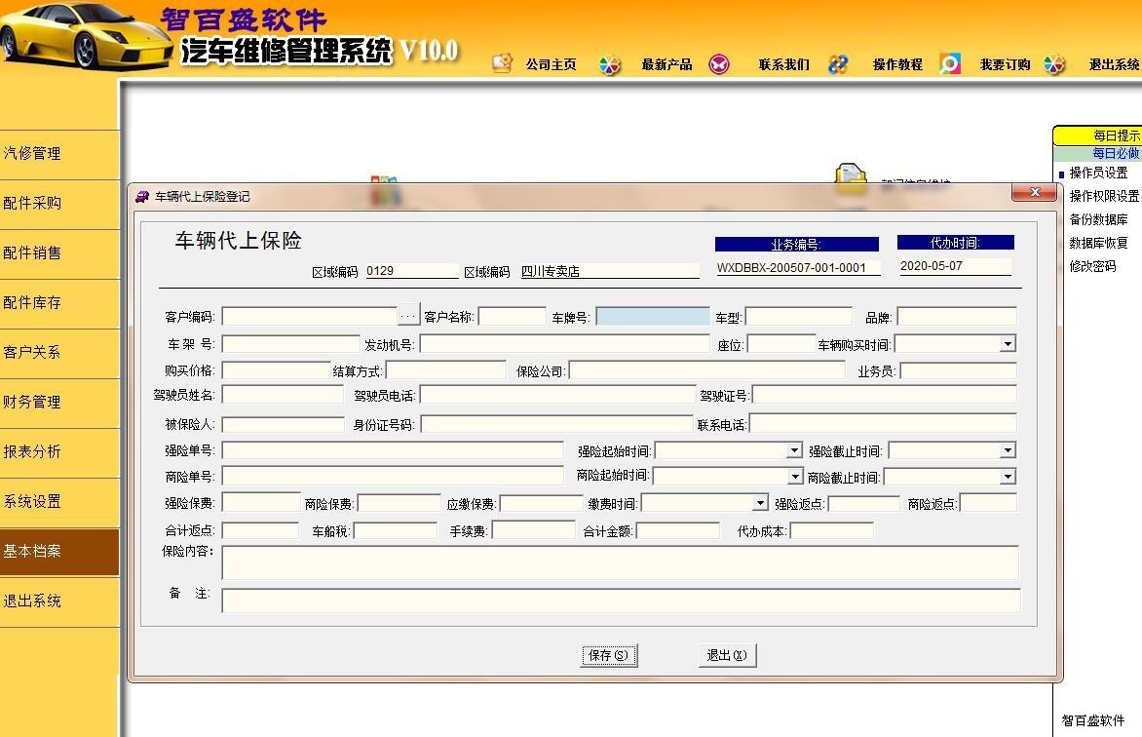Expand the 缴费时间 dropdown

tap(760, 503)
